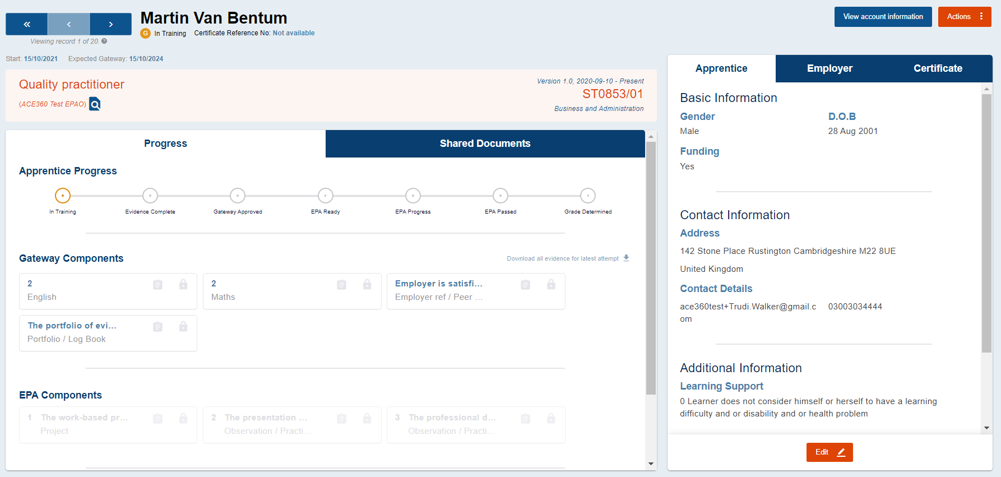
Task: Select the Gateway Approved progress step circle
Action: [238, 196]
